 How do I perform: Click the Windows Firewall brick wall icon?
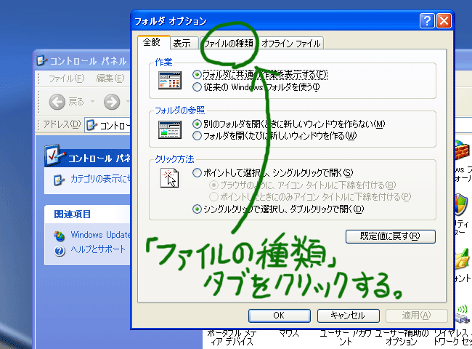tap(462, 153)
